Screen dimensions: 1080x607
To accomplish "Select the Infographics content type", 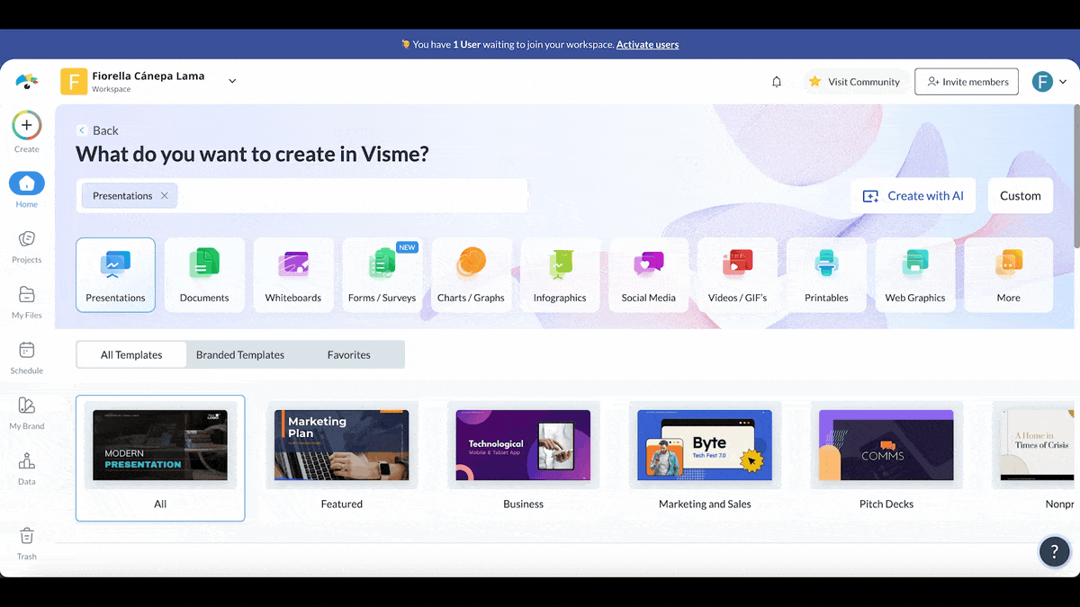I will tap(560, 274).
